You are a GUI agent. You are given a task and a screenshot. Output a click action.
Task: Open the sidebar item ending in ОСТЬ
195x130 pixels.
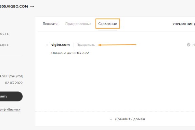pos(4,34)
